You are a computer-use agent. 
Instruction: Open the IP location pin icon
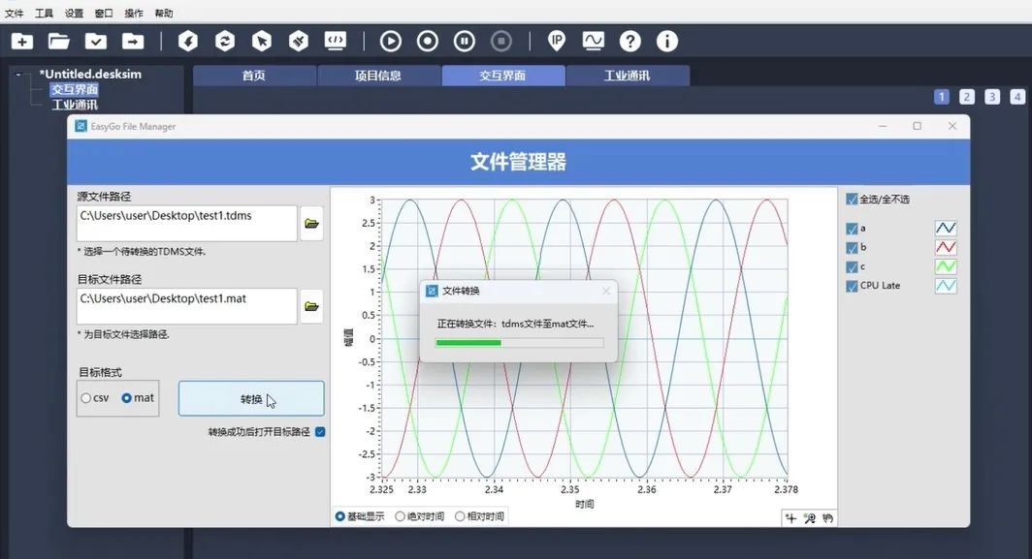(557, 42)
